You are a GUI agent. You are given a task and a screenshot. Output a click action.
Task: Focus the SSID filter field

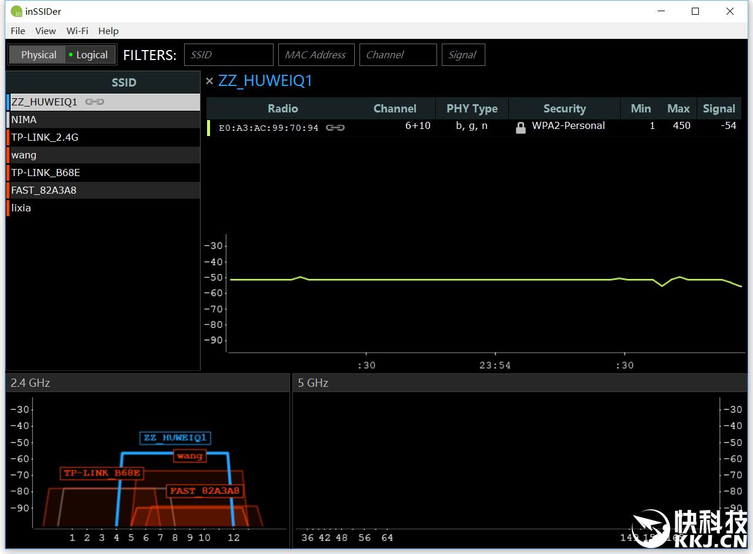click(x=228, y=55)
